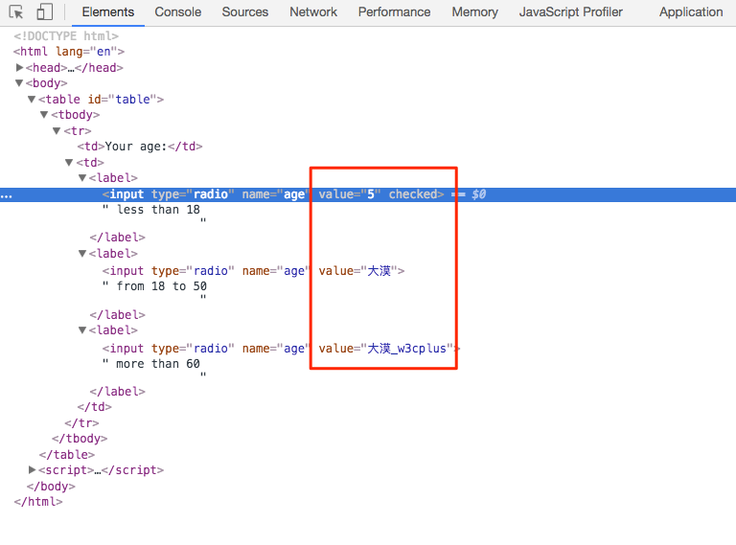This screenshot has height=545, width=736.
Task: Open the ellipsis actions on highlighted row
Action: (x=6, y=195)
